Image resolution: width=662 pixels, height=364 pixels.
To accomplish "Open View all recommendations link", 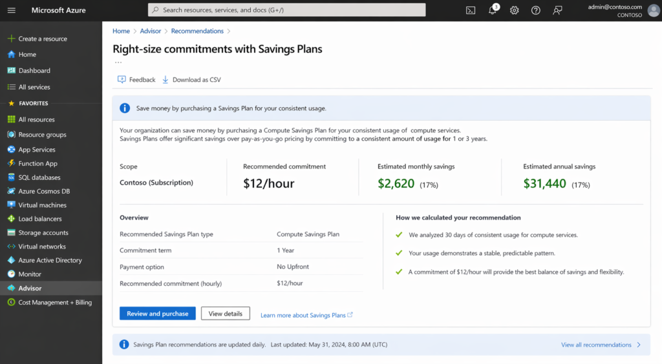I will pos(596,345).
